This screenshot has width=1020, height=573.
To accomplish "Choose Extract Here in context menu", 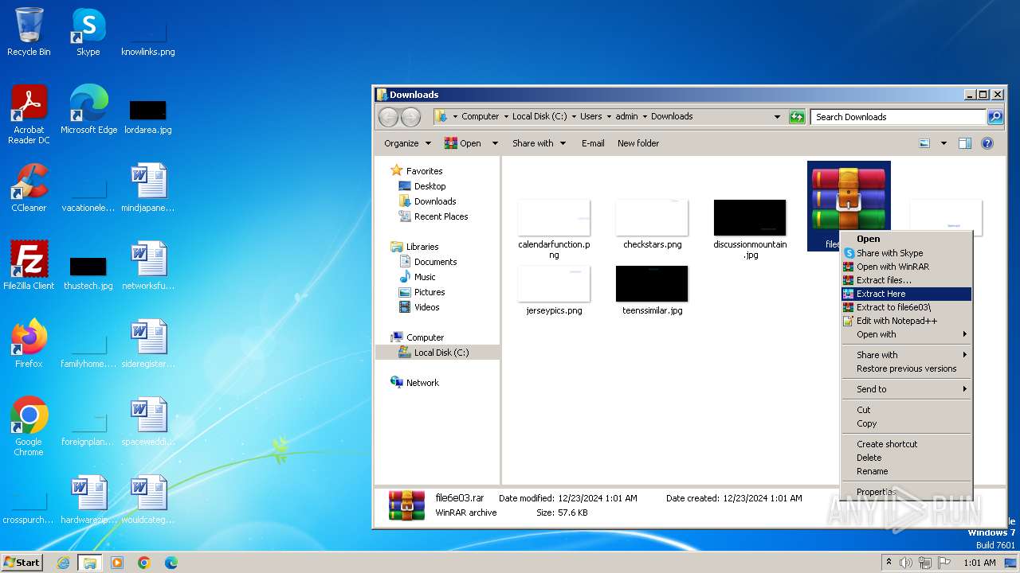I will pos(906,294).
